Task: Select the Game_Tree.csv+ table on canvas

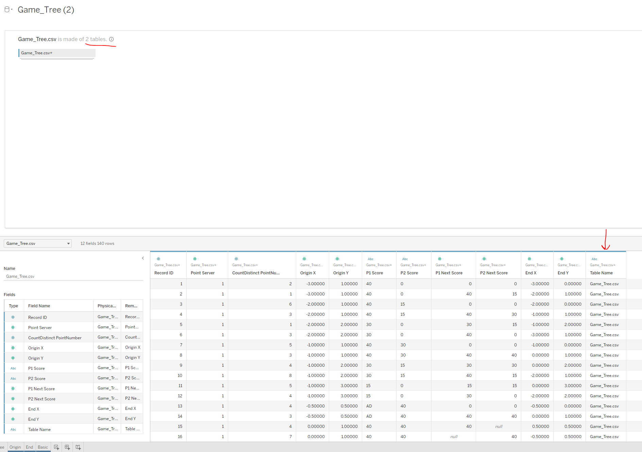Action: click(57, 53)
